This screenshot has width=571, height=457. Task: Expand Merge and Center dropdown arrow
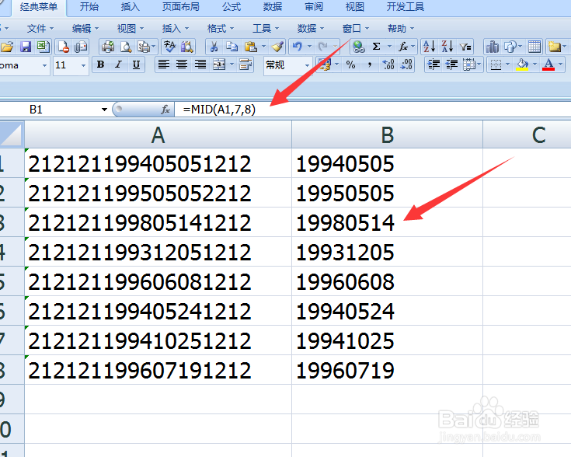pos(232,65)
